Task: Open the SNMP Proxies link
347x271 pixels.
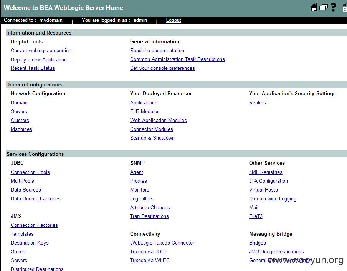Action: (139, 181)
